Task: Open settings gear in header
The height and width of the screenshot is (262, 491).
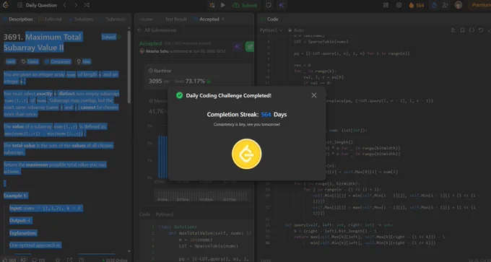Action: 399,5
